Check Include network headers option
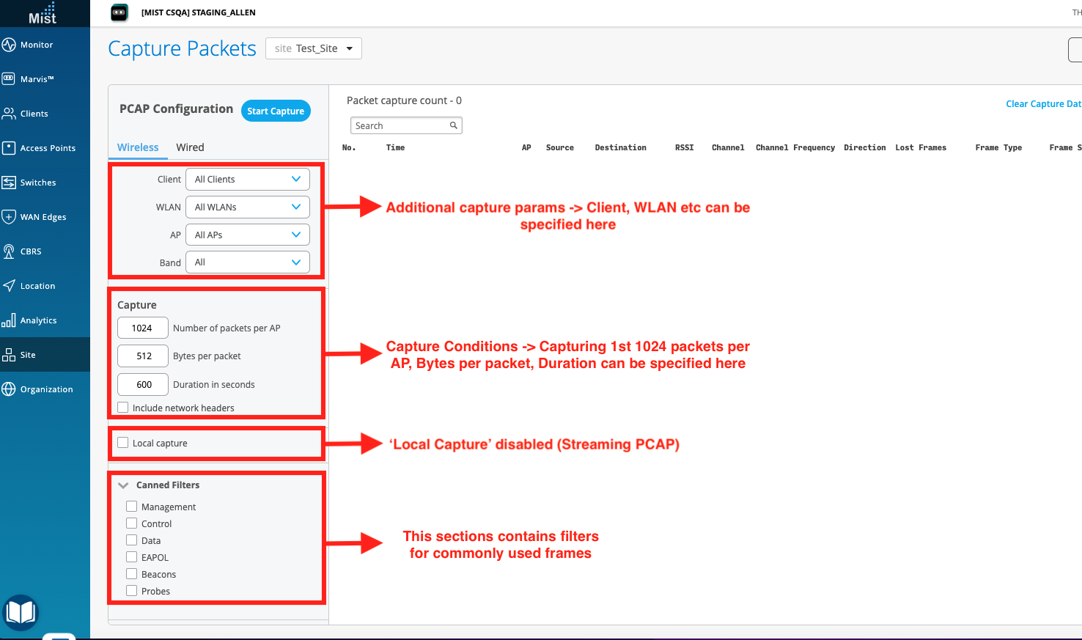Image resolution: width=1082 pixels, height=640 pixels. coord(123,408)
